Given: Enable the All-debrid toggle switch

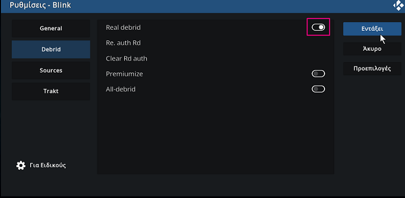Looking at the screenshot, I should [x=318, y=90].
